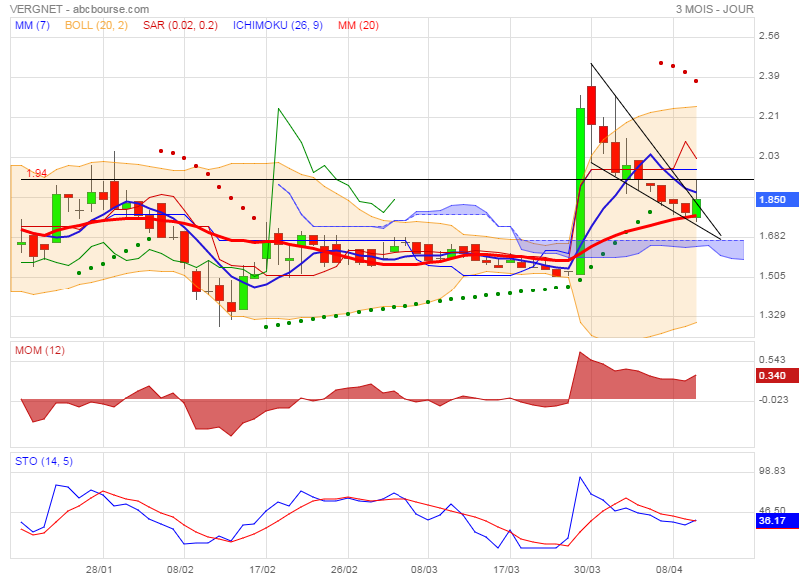Click the green Ichimoku lagging line peak near 17/02
799x579 pixels.
point(278,109)
